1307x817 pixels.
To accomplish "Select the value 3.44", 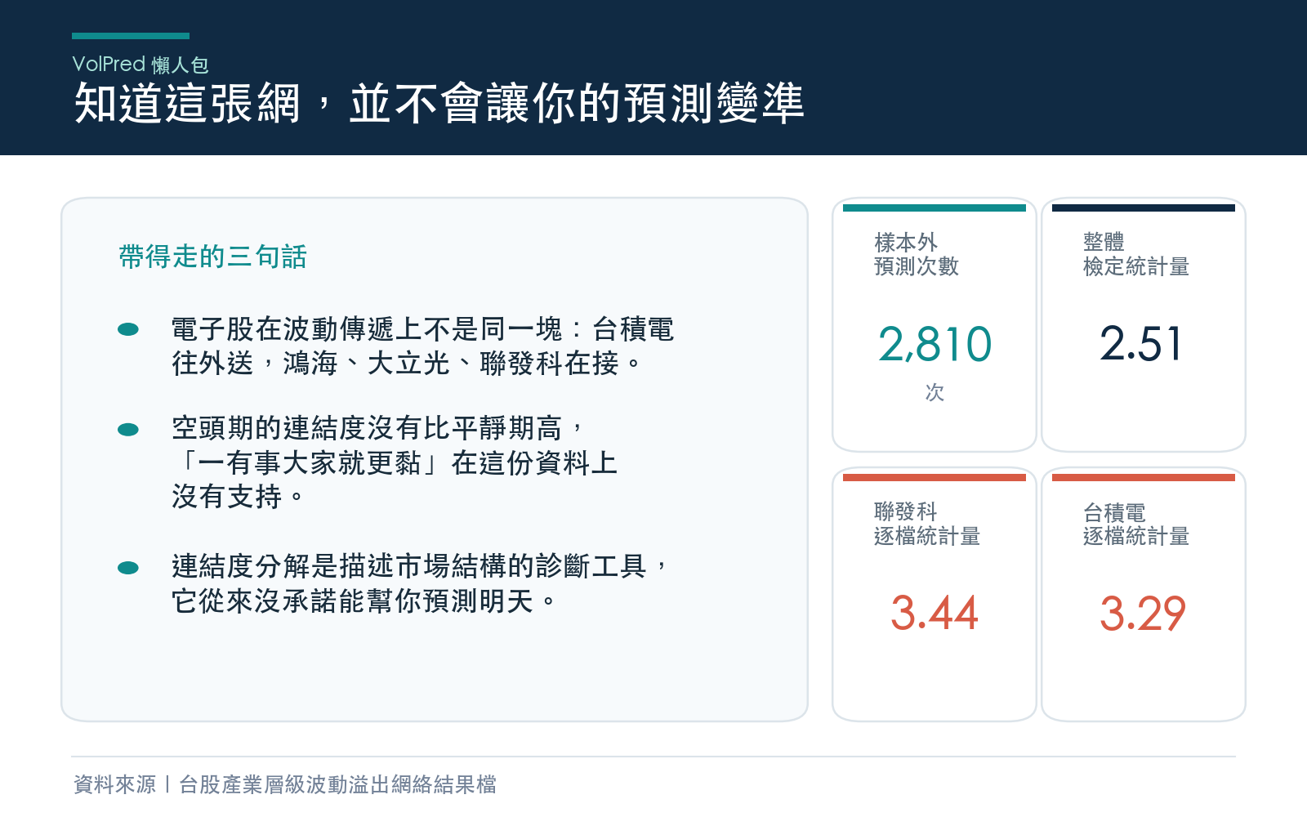I will coord(934,614).
